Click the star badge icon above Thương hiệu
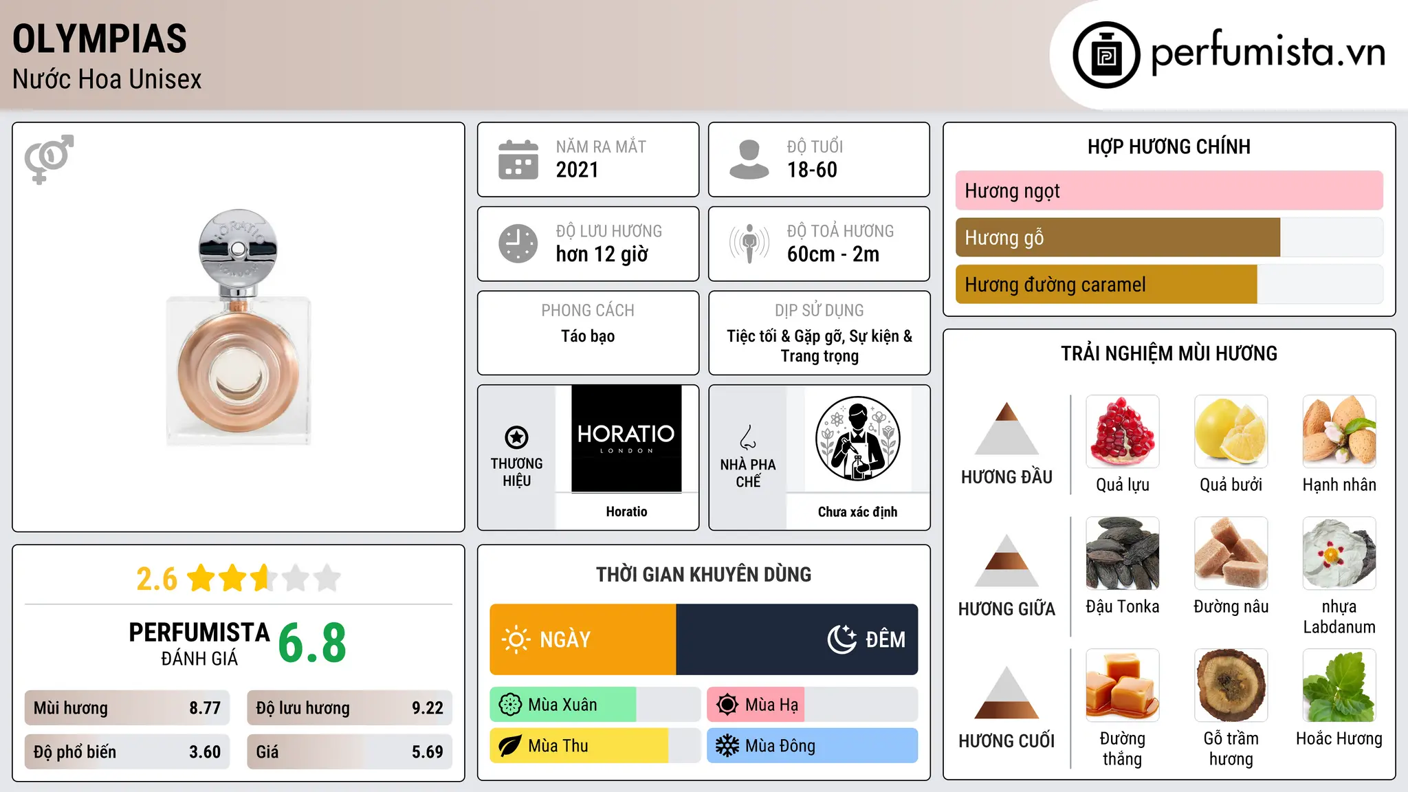Viewport: 1408px width, 792px height. (x=516, y=437)
